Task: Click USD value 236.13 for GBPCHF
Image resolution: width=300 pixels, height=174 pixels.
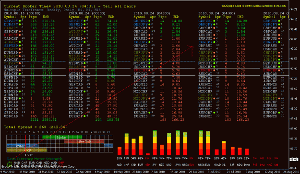Action: tap(48, 32)
